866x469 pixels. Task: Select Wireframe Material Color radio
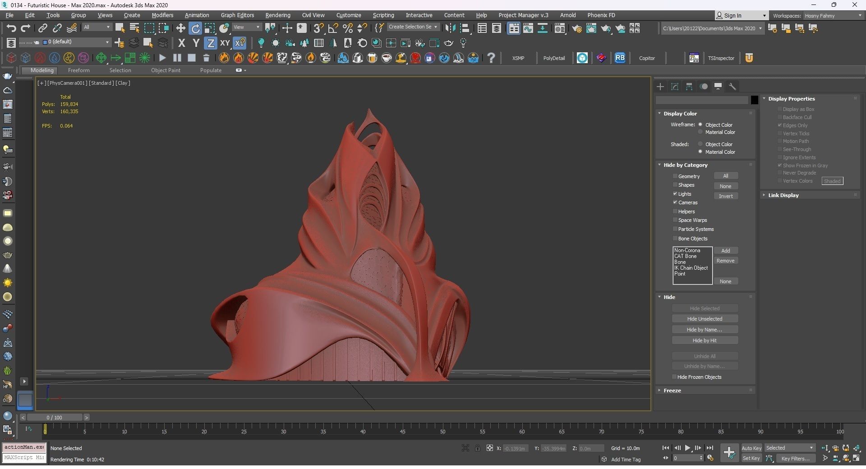point(700,132)
